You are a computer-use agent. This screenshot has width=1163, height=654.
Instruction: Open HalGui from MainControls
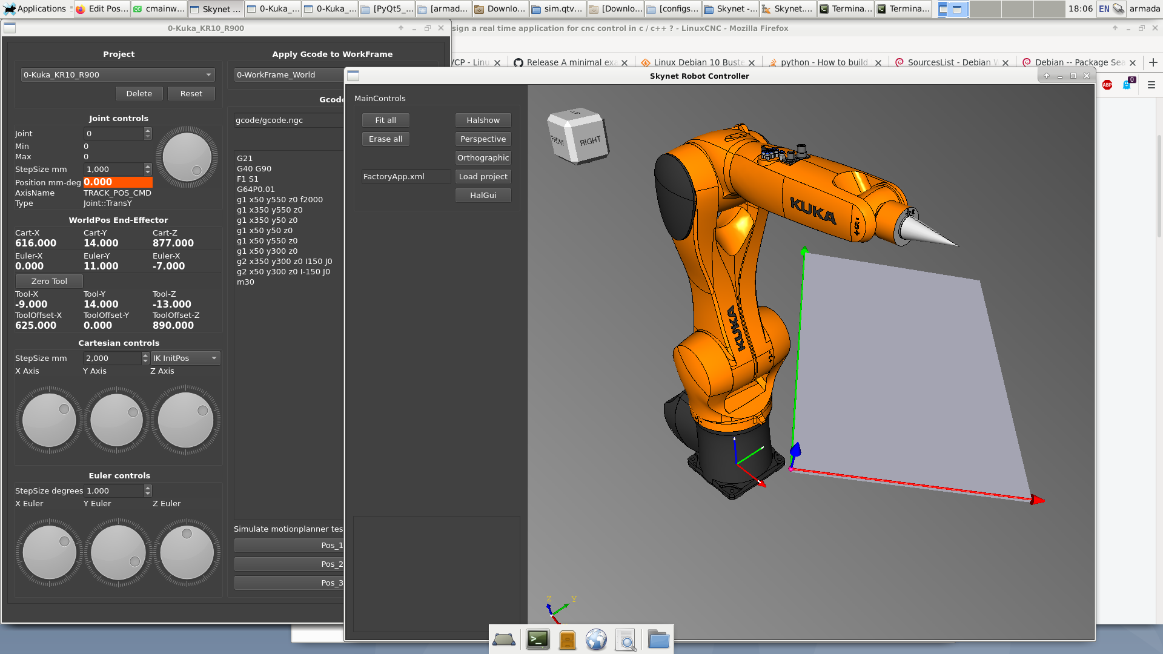pyautogui.click(x=483, y=195)
